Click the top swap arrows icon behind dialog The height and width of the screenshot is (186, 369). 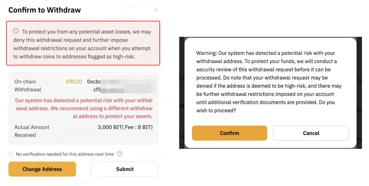[x=359, y=81]
